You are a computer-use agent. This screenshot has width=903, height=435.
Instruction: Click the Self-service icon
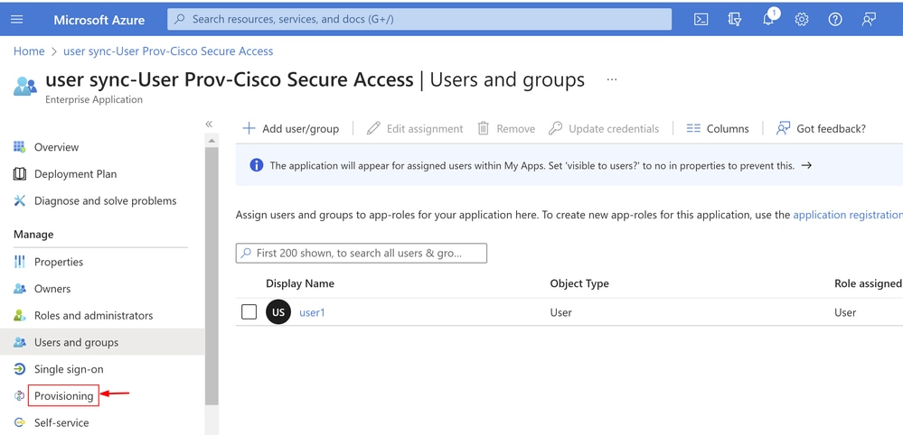20,422
